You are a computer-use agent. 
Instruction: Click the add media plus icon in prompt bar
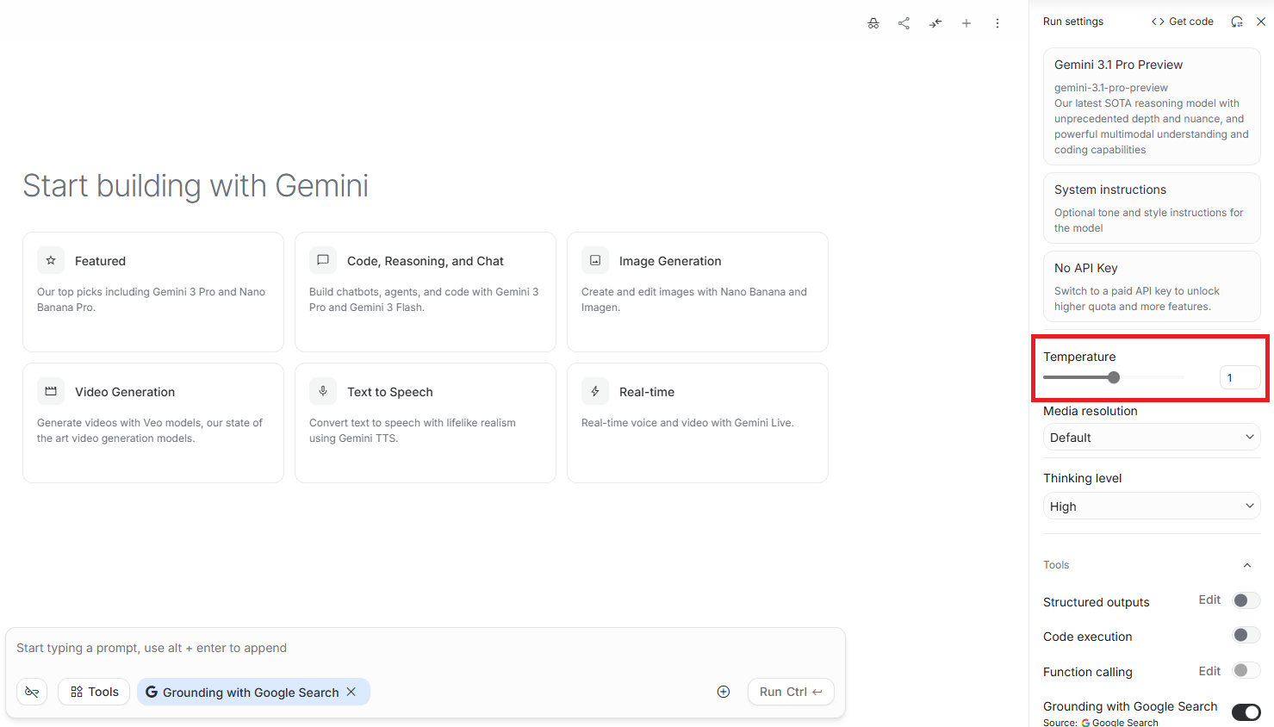click(x=724, y=692)
